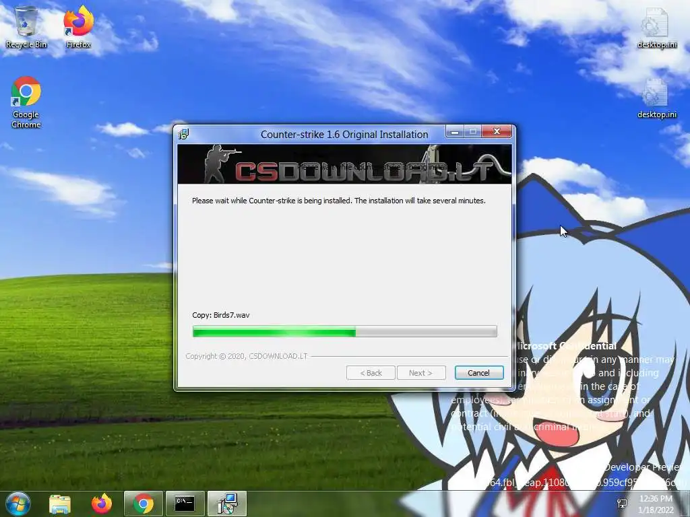Open the Google Chrome desktop shortcut

26,102
